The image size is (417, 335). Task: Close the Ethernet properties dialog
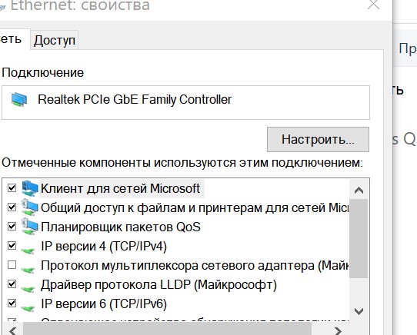click(x=373, y=5)
